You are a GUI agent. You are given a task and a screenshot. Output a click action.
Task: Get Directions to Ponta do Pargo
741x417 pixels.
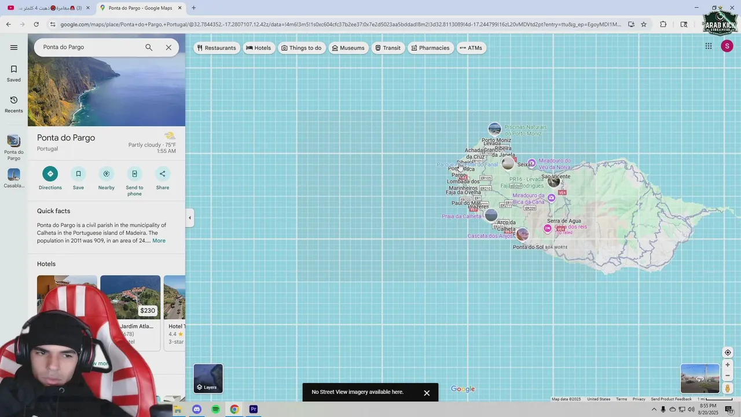(x=50, y=178)
